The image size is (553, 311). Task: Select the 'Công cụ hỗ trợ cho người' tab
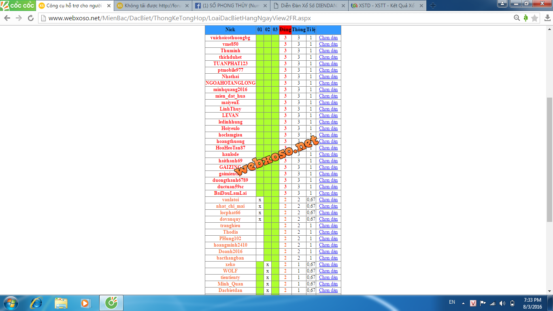74,6
